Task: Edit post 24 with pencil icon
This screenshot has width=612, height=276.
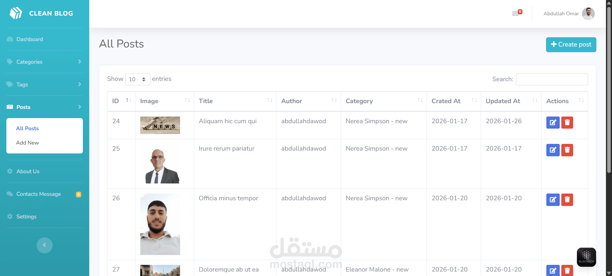Action: tap(553, 123)
